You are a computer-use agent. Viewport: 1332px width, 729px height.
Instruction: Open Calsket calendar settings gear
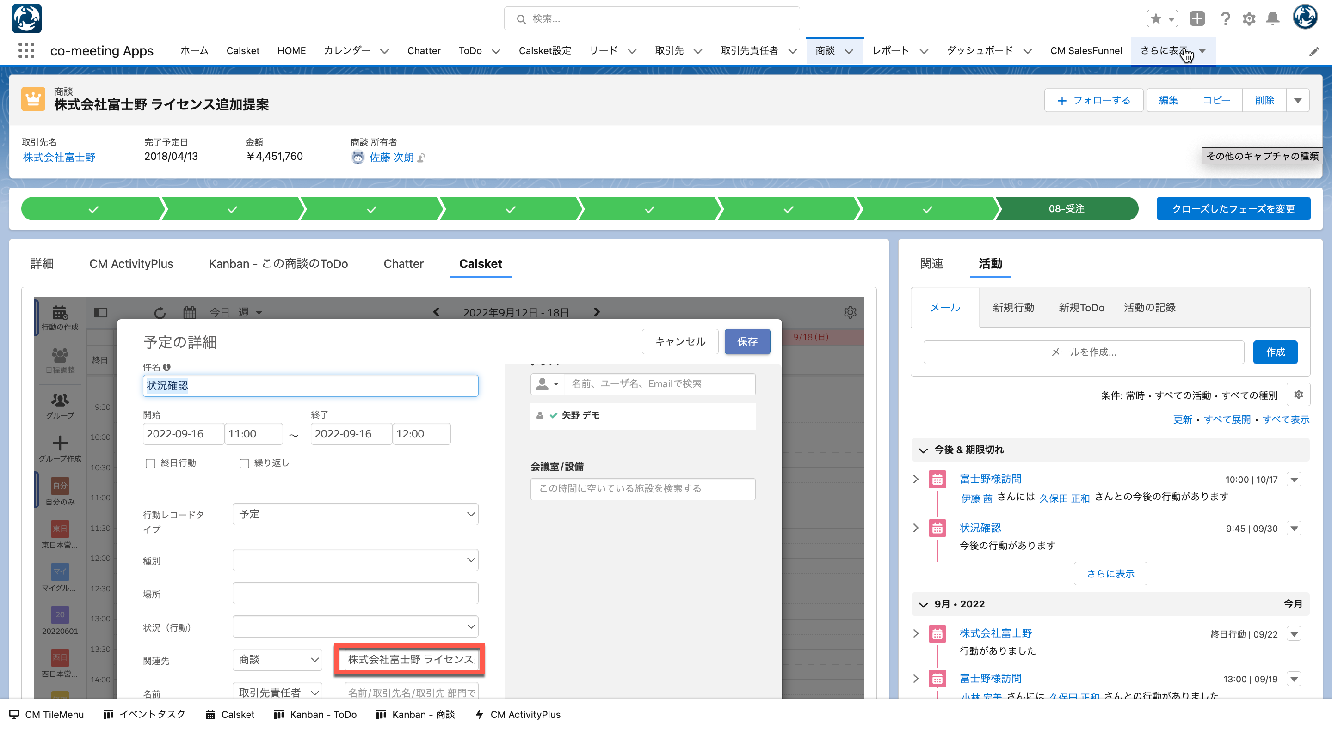[x=850, y=312]
